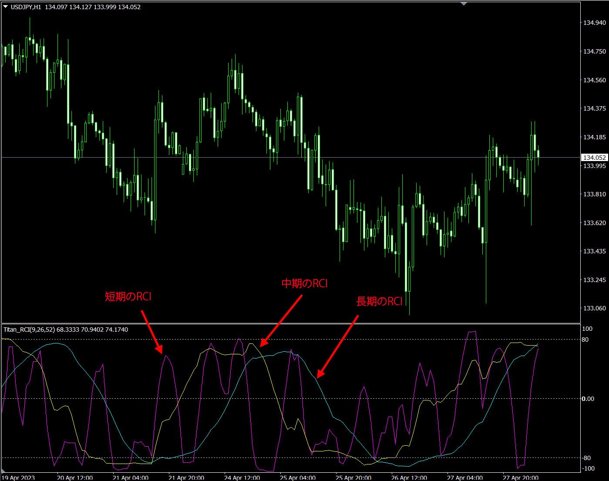Screen dimensions: 609x481
Task: Click the -80 level on RCI scale
Action: [x=586, y=458]
